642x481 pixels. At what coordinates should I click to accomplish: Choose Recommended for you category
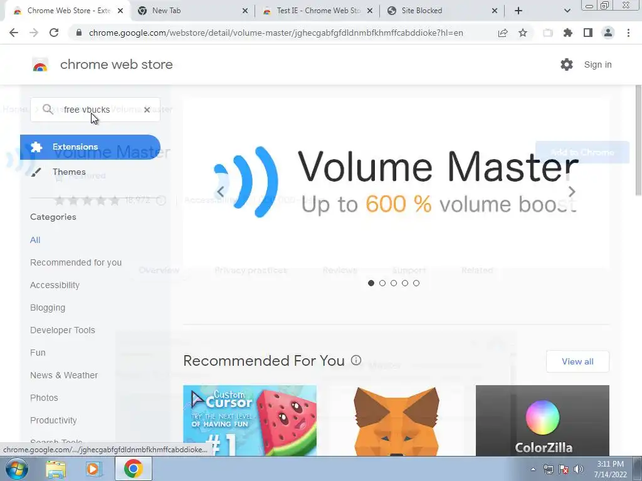coord(76,262)
